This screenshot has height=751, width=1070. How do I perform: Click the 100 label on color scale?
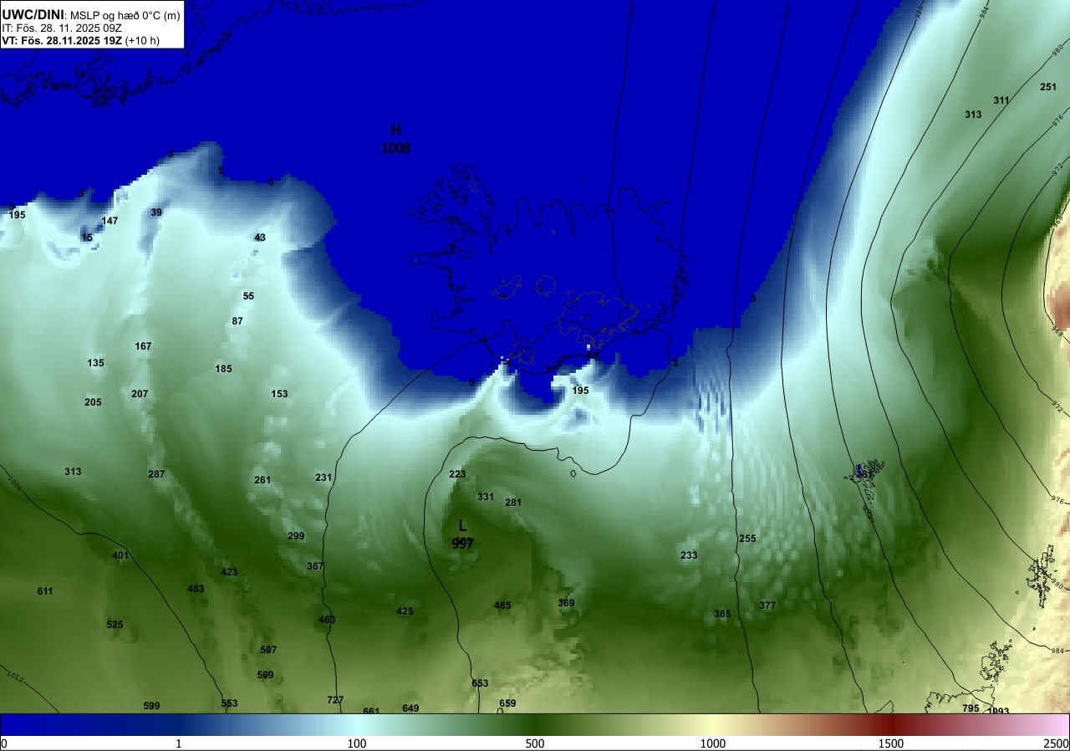[357, 743]
